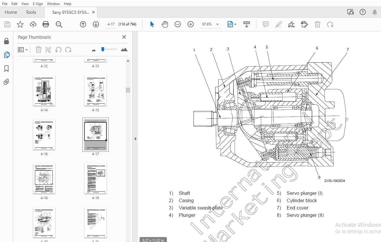Open the View menu
The image size is (381, 242).
[25, 4]
